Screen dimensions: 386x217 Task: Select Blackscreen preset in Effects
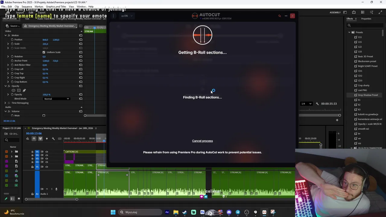[367, 61]
